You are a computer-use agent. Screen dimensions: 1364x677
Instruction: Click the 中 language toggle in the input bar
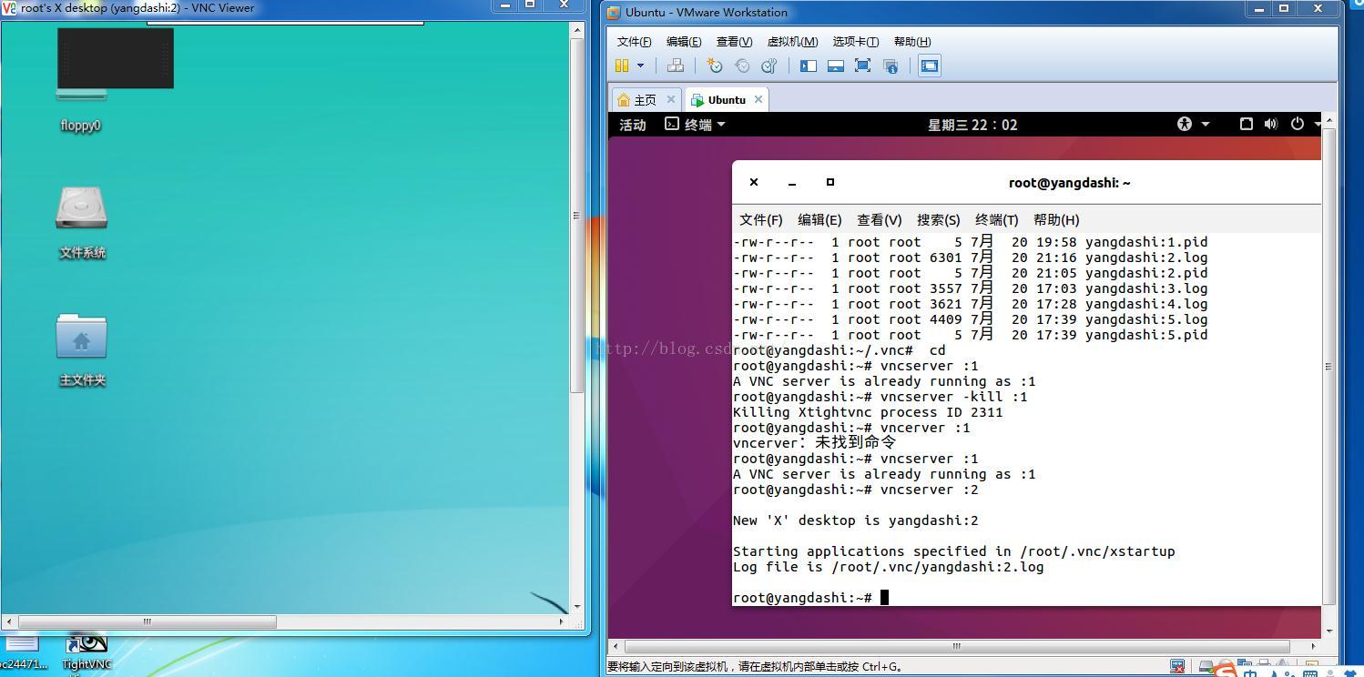click(1250, 672)
